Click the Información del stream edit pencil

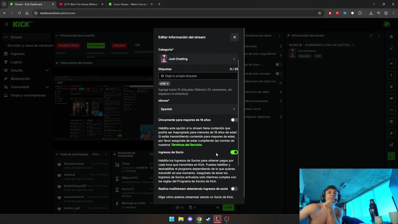[371, 35]
